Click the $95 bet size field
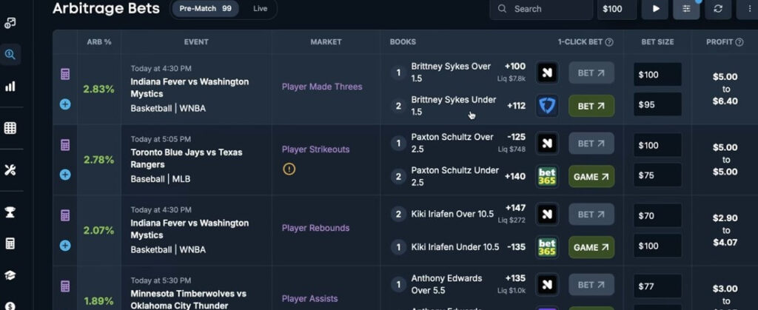Viewport: 758px width, 310px height. [657, 104]
